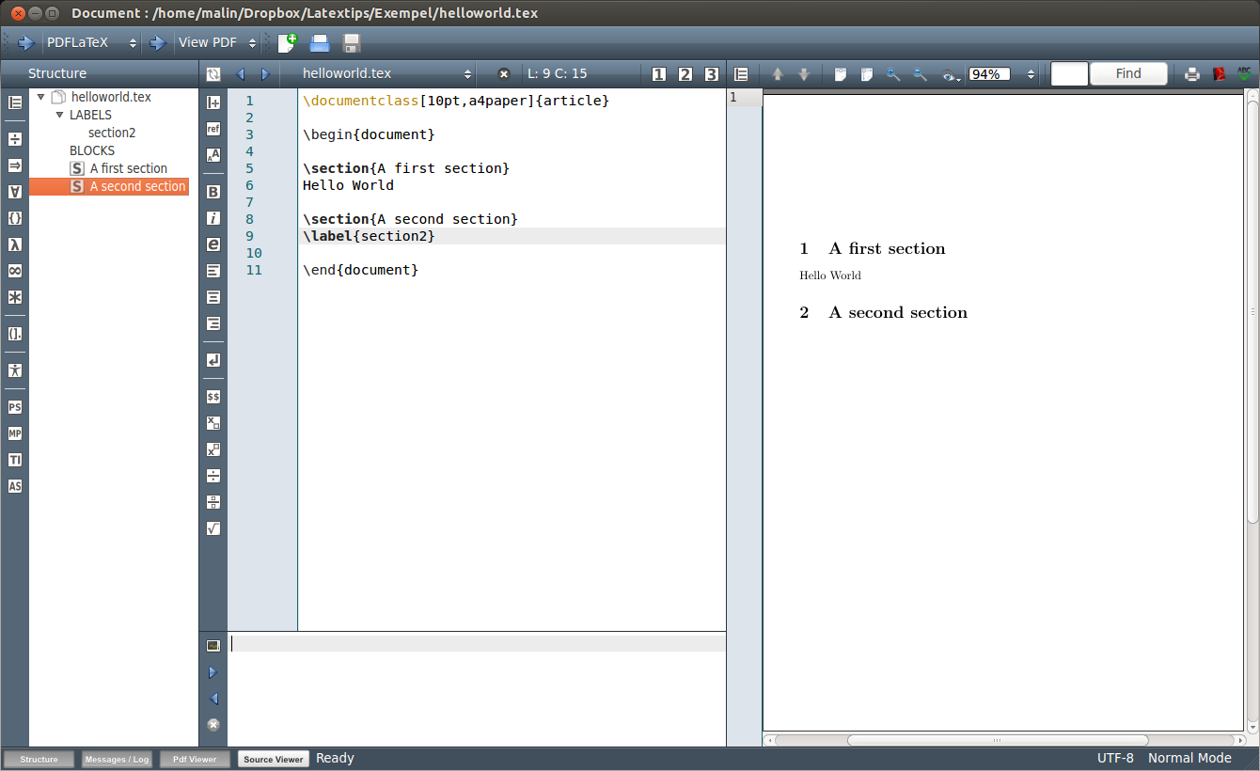Open the View PDF command dropdown

coord(217,42)
